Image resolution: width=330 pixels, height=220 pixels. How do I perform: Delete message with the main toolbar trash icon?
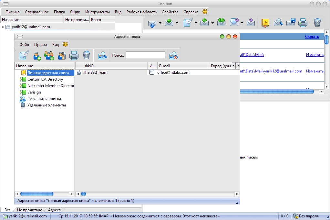click(317, 22)
